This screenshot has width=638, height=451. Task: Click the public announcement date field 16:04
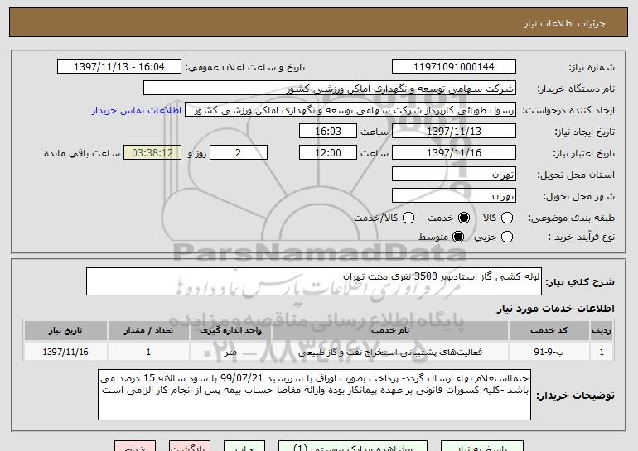(119, 67)
